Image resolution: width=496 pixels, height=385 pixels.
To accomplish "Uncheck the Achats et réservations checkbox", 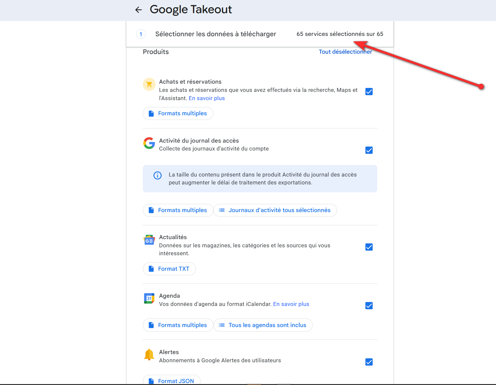I will (x=369, y=92).
